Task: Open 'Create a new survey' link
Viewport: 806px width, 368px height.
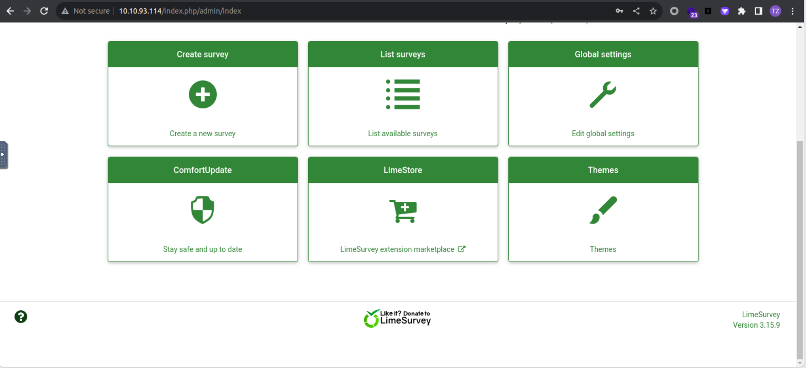Action: [203, 133]
